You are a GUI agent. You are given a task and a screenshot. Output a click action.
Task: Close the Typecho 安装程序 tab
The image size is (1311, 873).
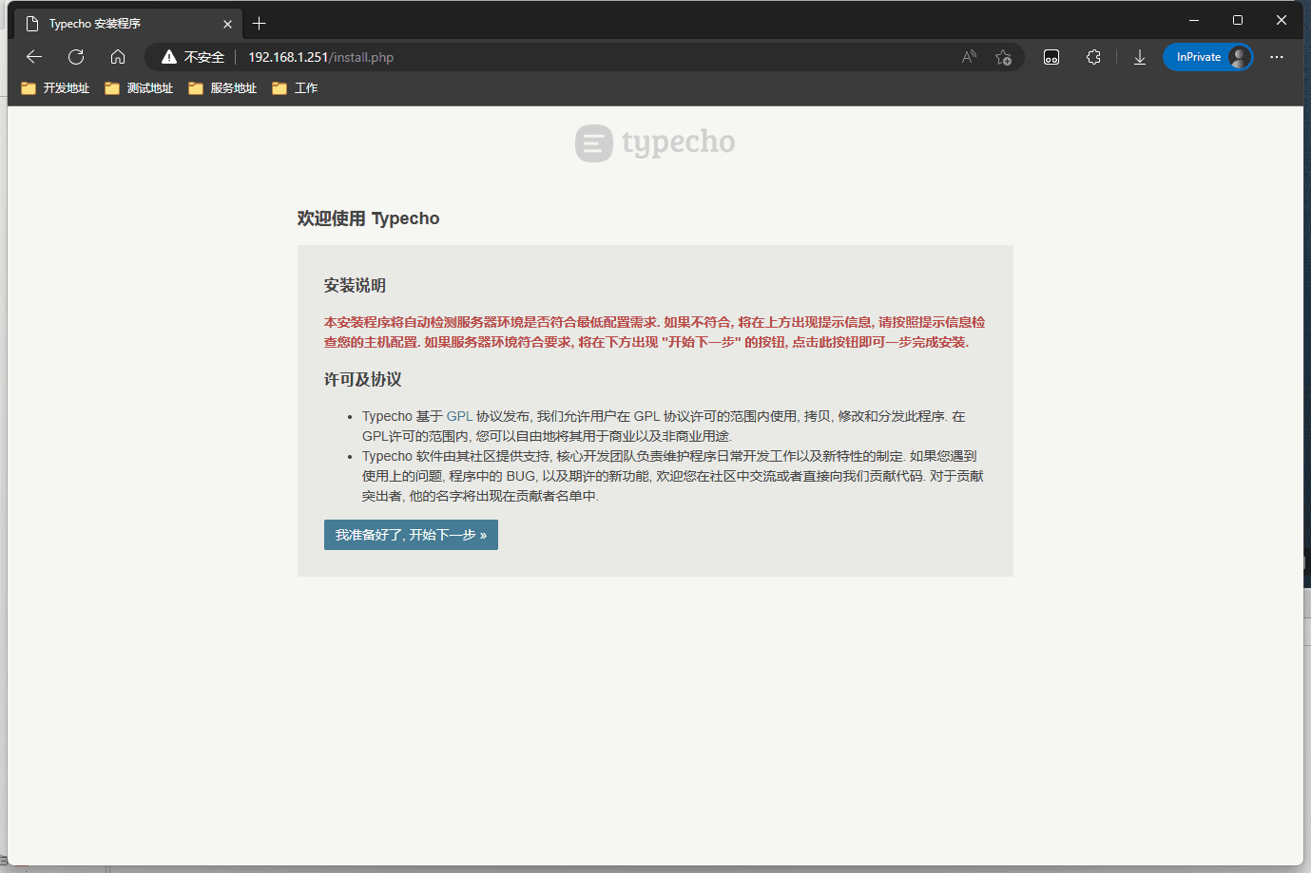(227, 24)
